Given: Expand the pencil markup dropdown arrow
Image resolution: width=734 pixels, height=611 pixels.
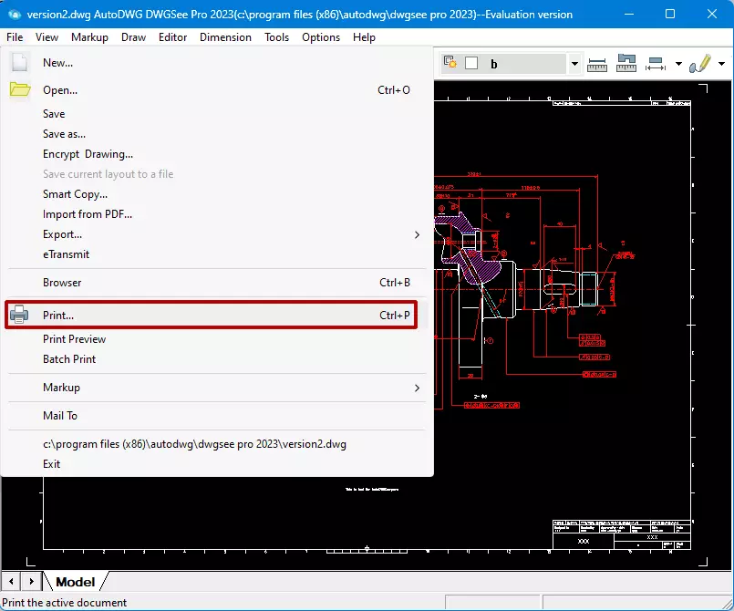Looking at the screenshot, I should tap(721, 64).
